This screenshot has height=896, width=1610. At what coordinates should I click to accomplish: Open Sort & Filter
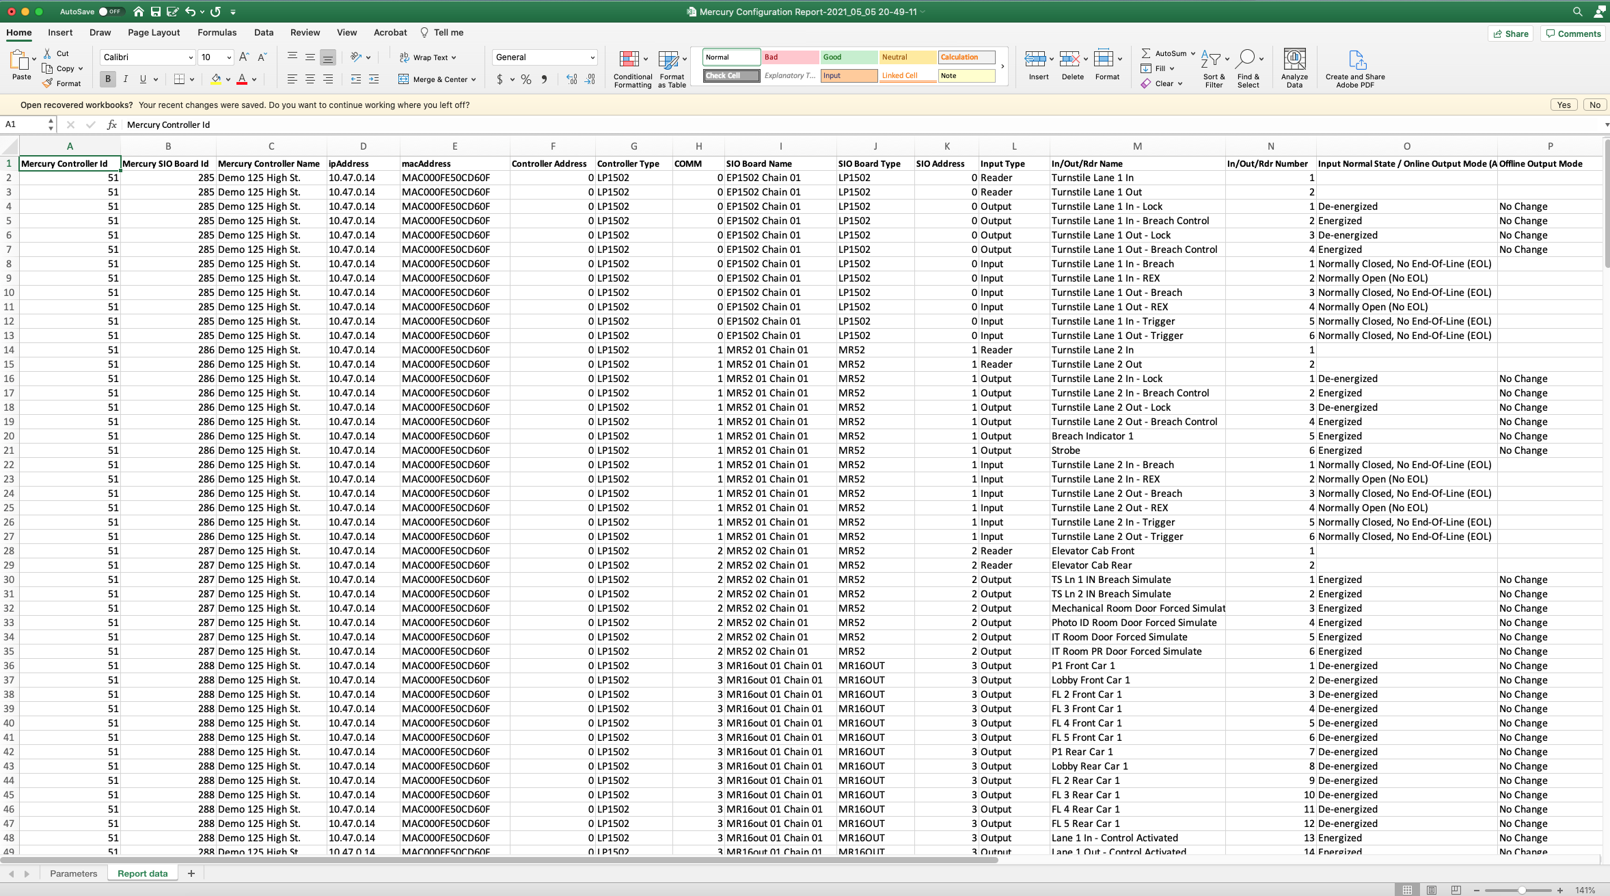click(x=1213, y=66)
